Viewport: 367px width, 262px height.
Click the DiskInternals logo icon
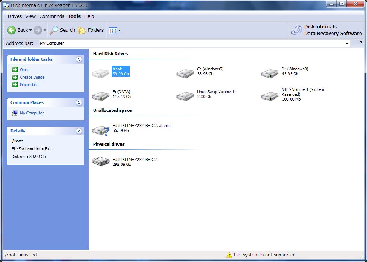point(297,31)
